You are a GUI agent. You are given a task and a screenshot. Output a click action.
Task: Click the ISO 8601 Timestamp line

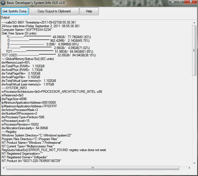[x=39, y=22]
